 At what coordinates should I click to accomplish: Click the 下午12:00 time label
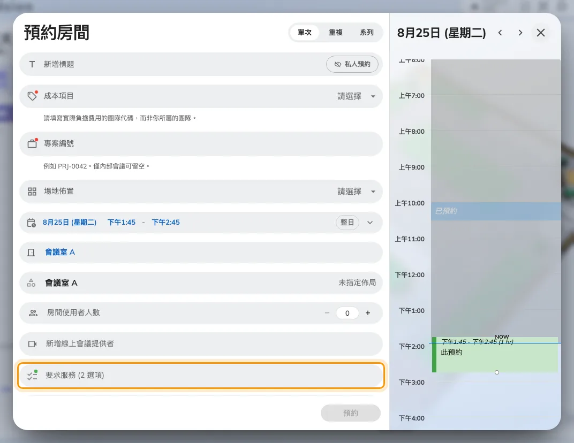click(x=410, y=275)
